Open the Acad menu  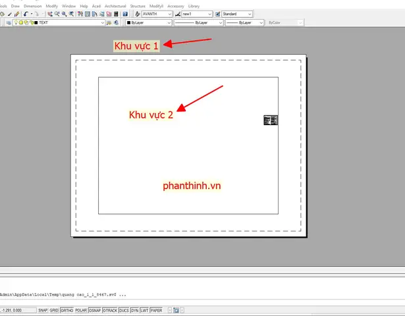[96, 6]
